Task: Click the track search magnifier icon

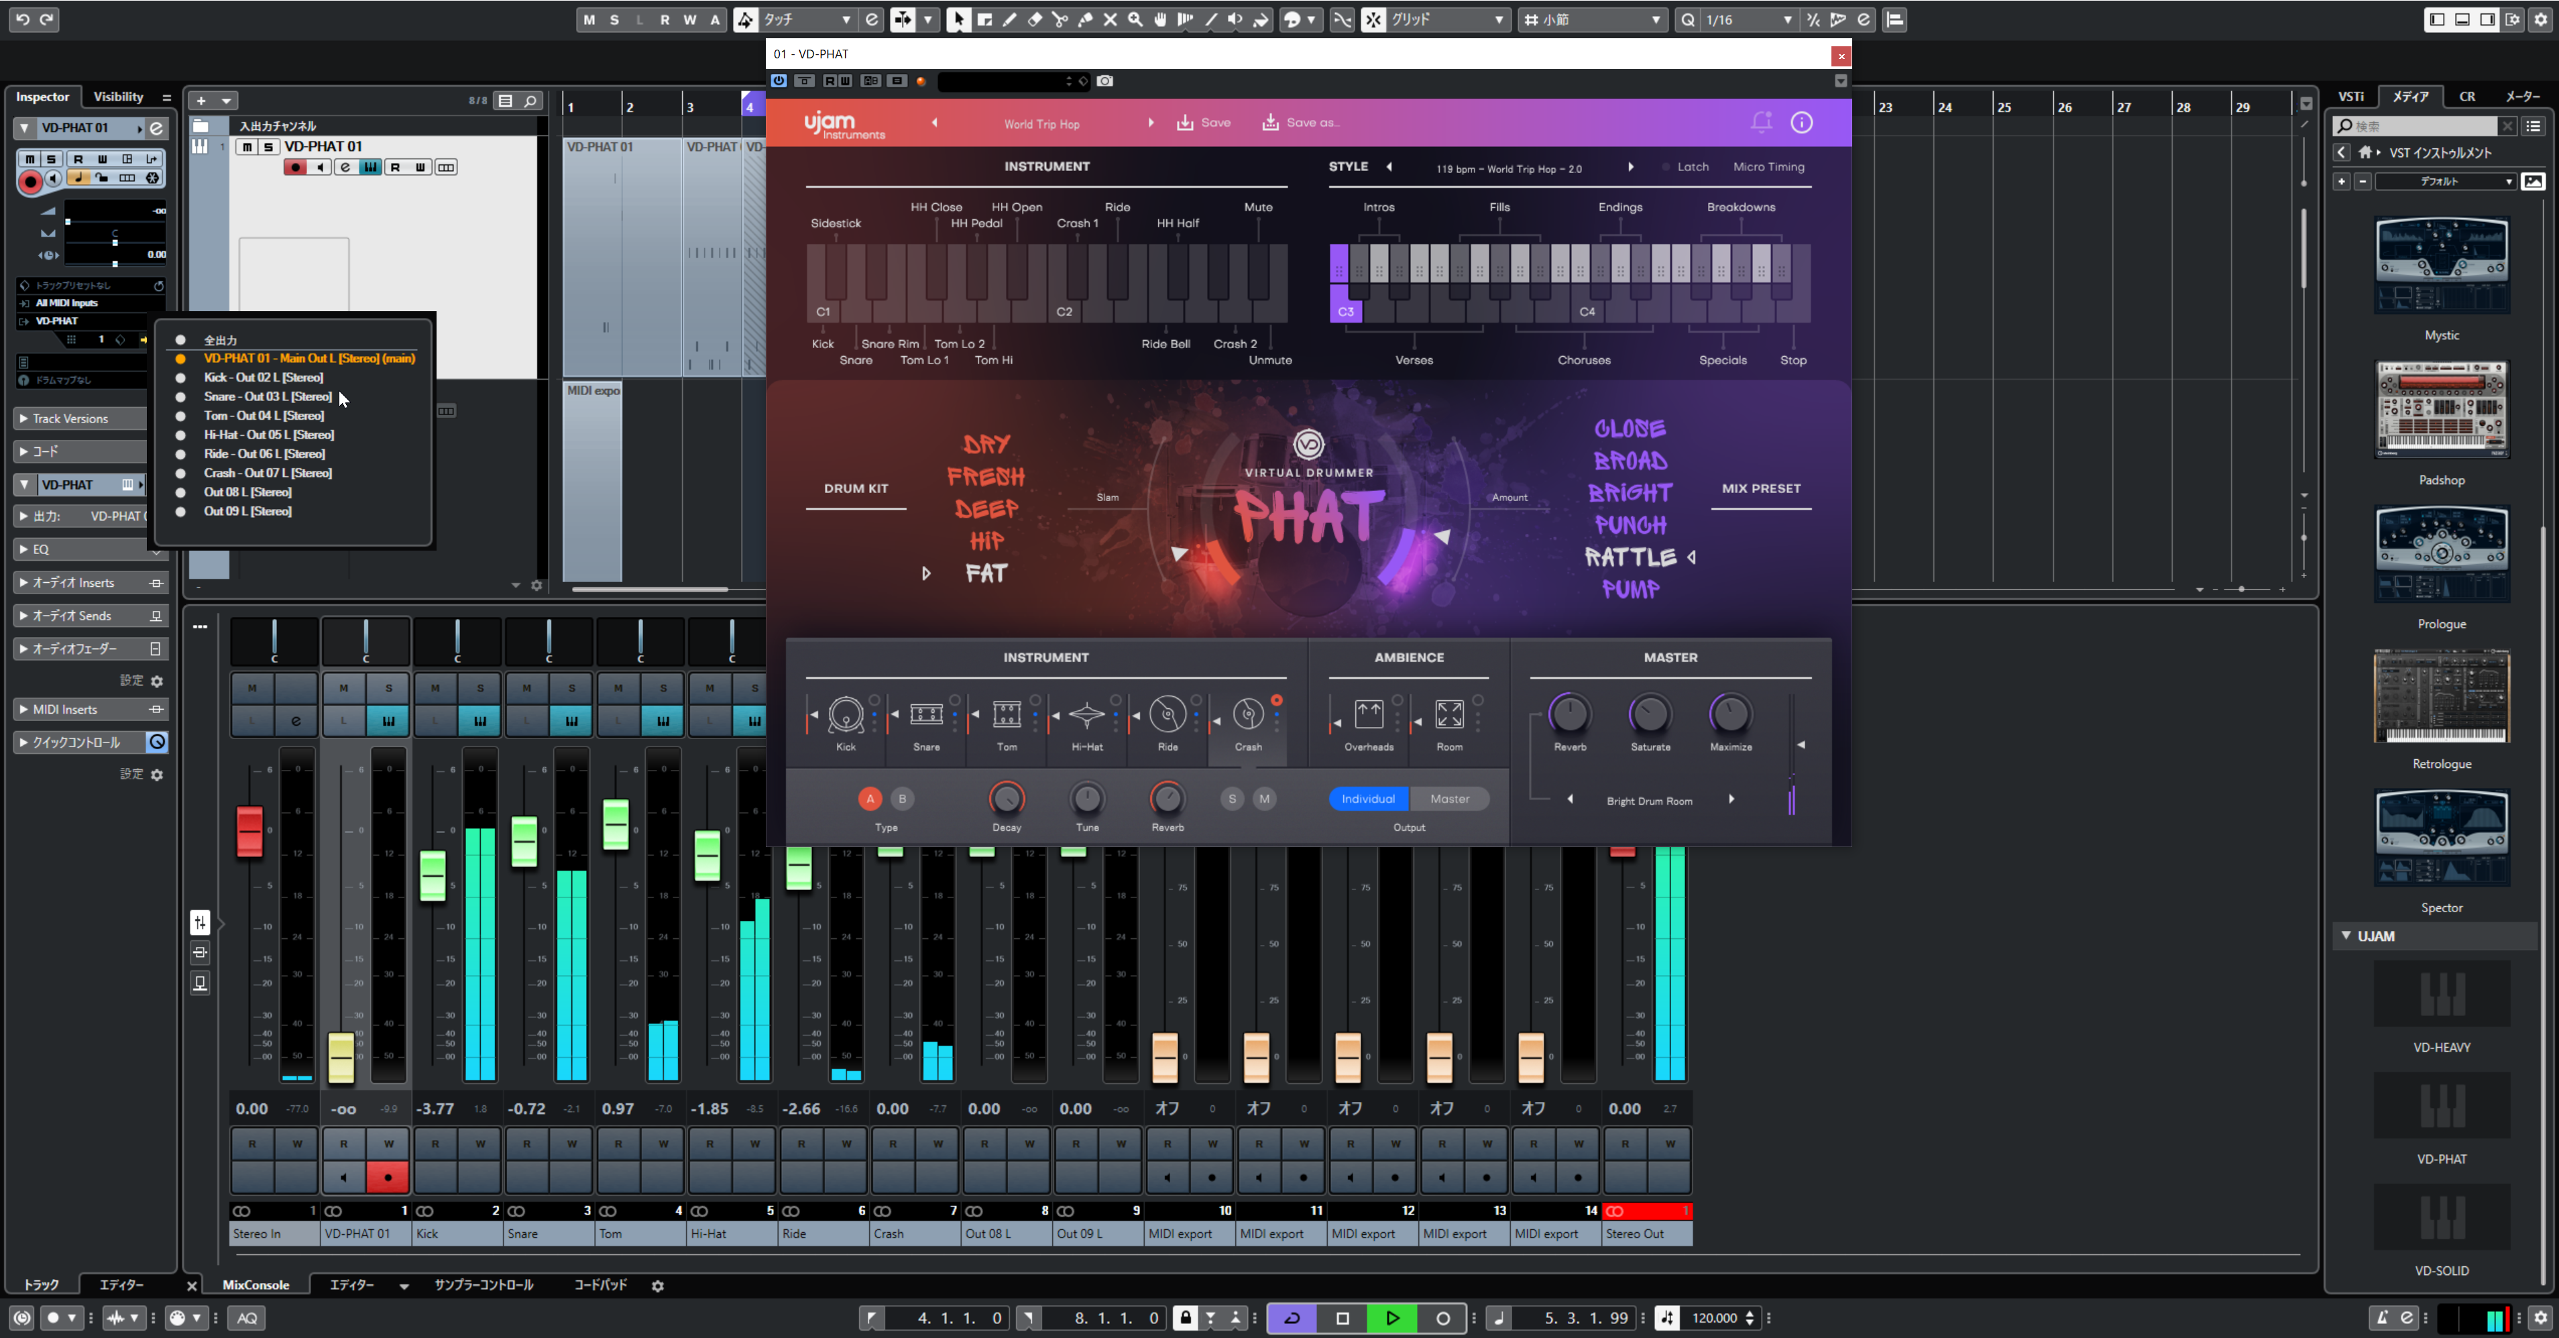Action: 532,101
